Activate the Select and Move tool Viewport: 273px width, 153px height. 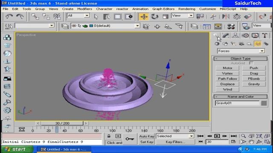click(x=144, y=17)
